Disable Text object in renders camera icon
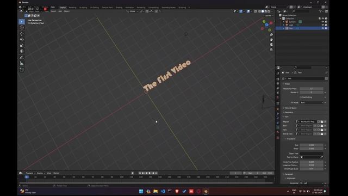348x196 pixels. [x=326, y=28]
